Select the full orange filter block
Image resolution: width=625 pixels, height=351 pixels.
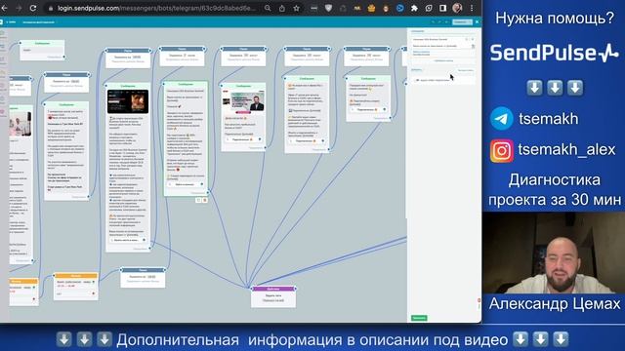[x=76, y=287]
